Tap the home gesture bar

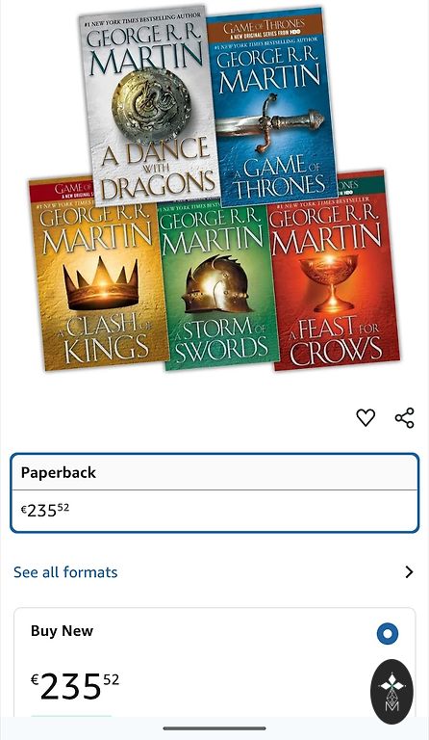[x=214, y=728]
